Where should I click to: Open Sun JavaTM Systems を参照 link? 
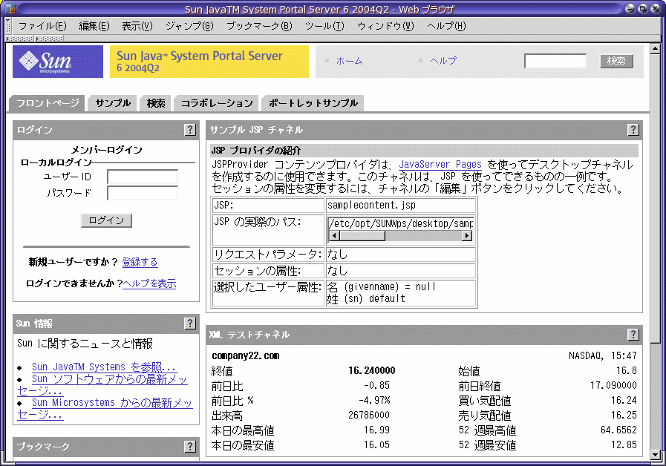(105, 367)
